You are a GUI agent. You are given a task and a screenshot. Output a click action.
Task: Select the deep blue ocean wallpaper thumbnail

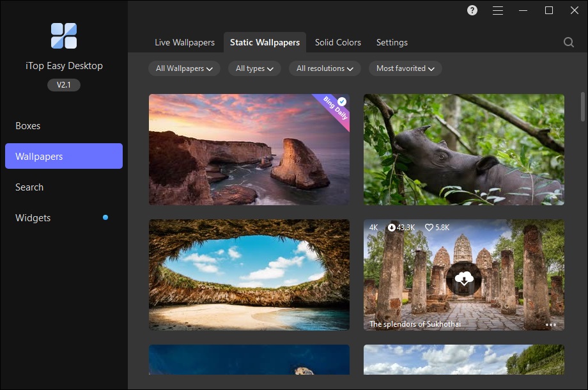pyautogui.click(x=249, y=359)
